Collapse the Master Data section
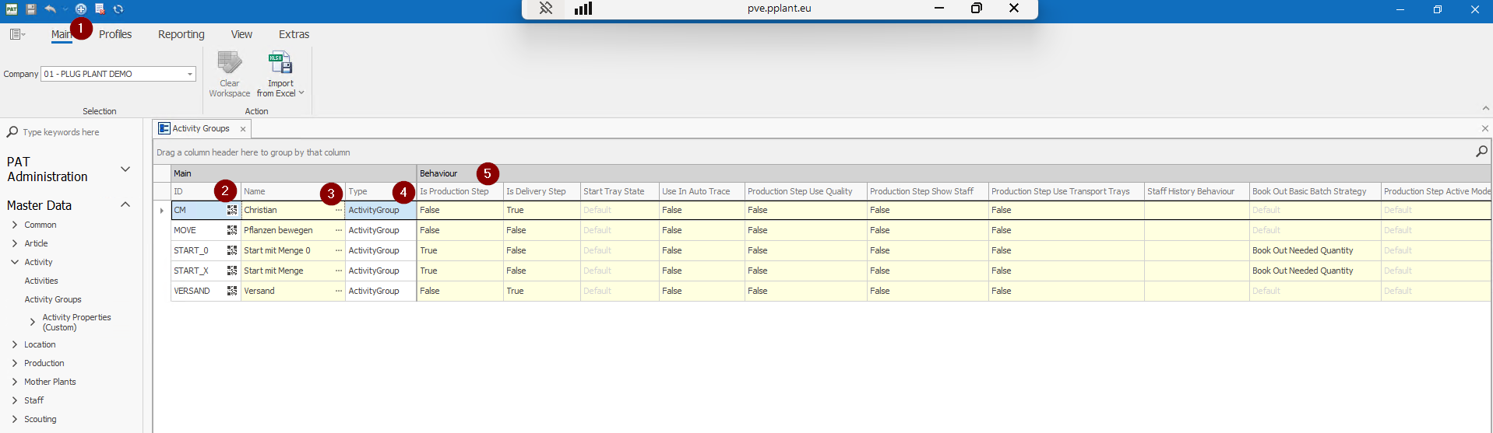The image size is (1493, 433). click(125, 205)
